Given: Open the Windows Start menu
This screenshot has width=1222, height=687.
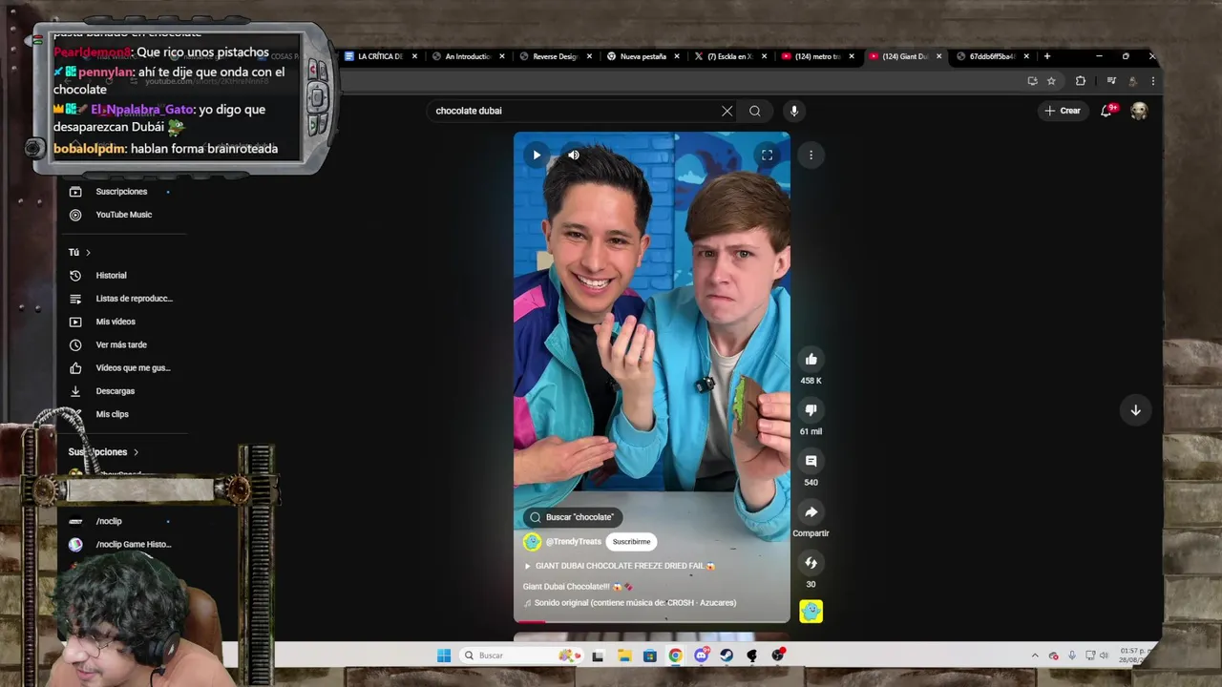Looking at the screenshot, I should click(444, 656).
